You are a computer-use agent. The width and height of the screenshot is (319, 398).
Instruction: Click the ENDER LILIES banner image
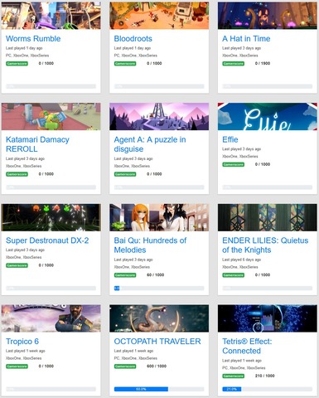268,217
